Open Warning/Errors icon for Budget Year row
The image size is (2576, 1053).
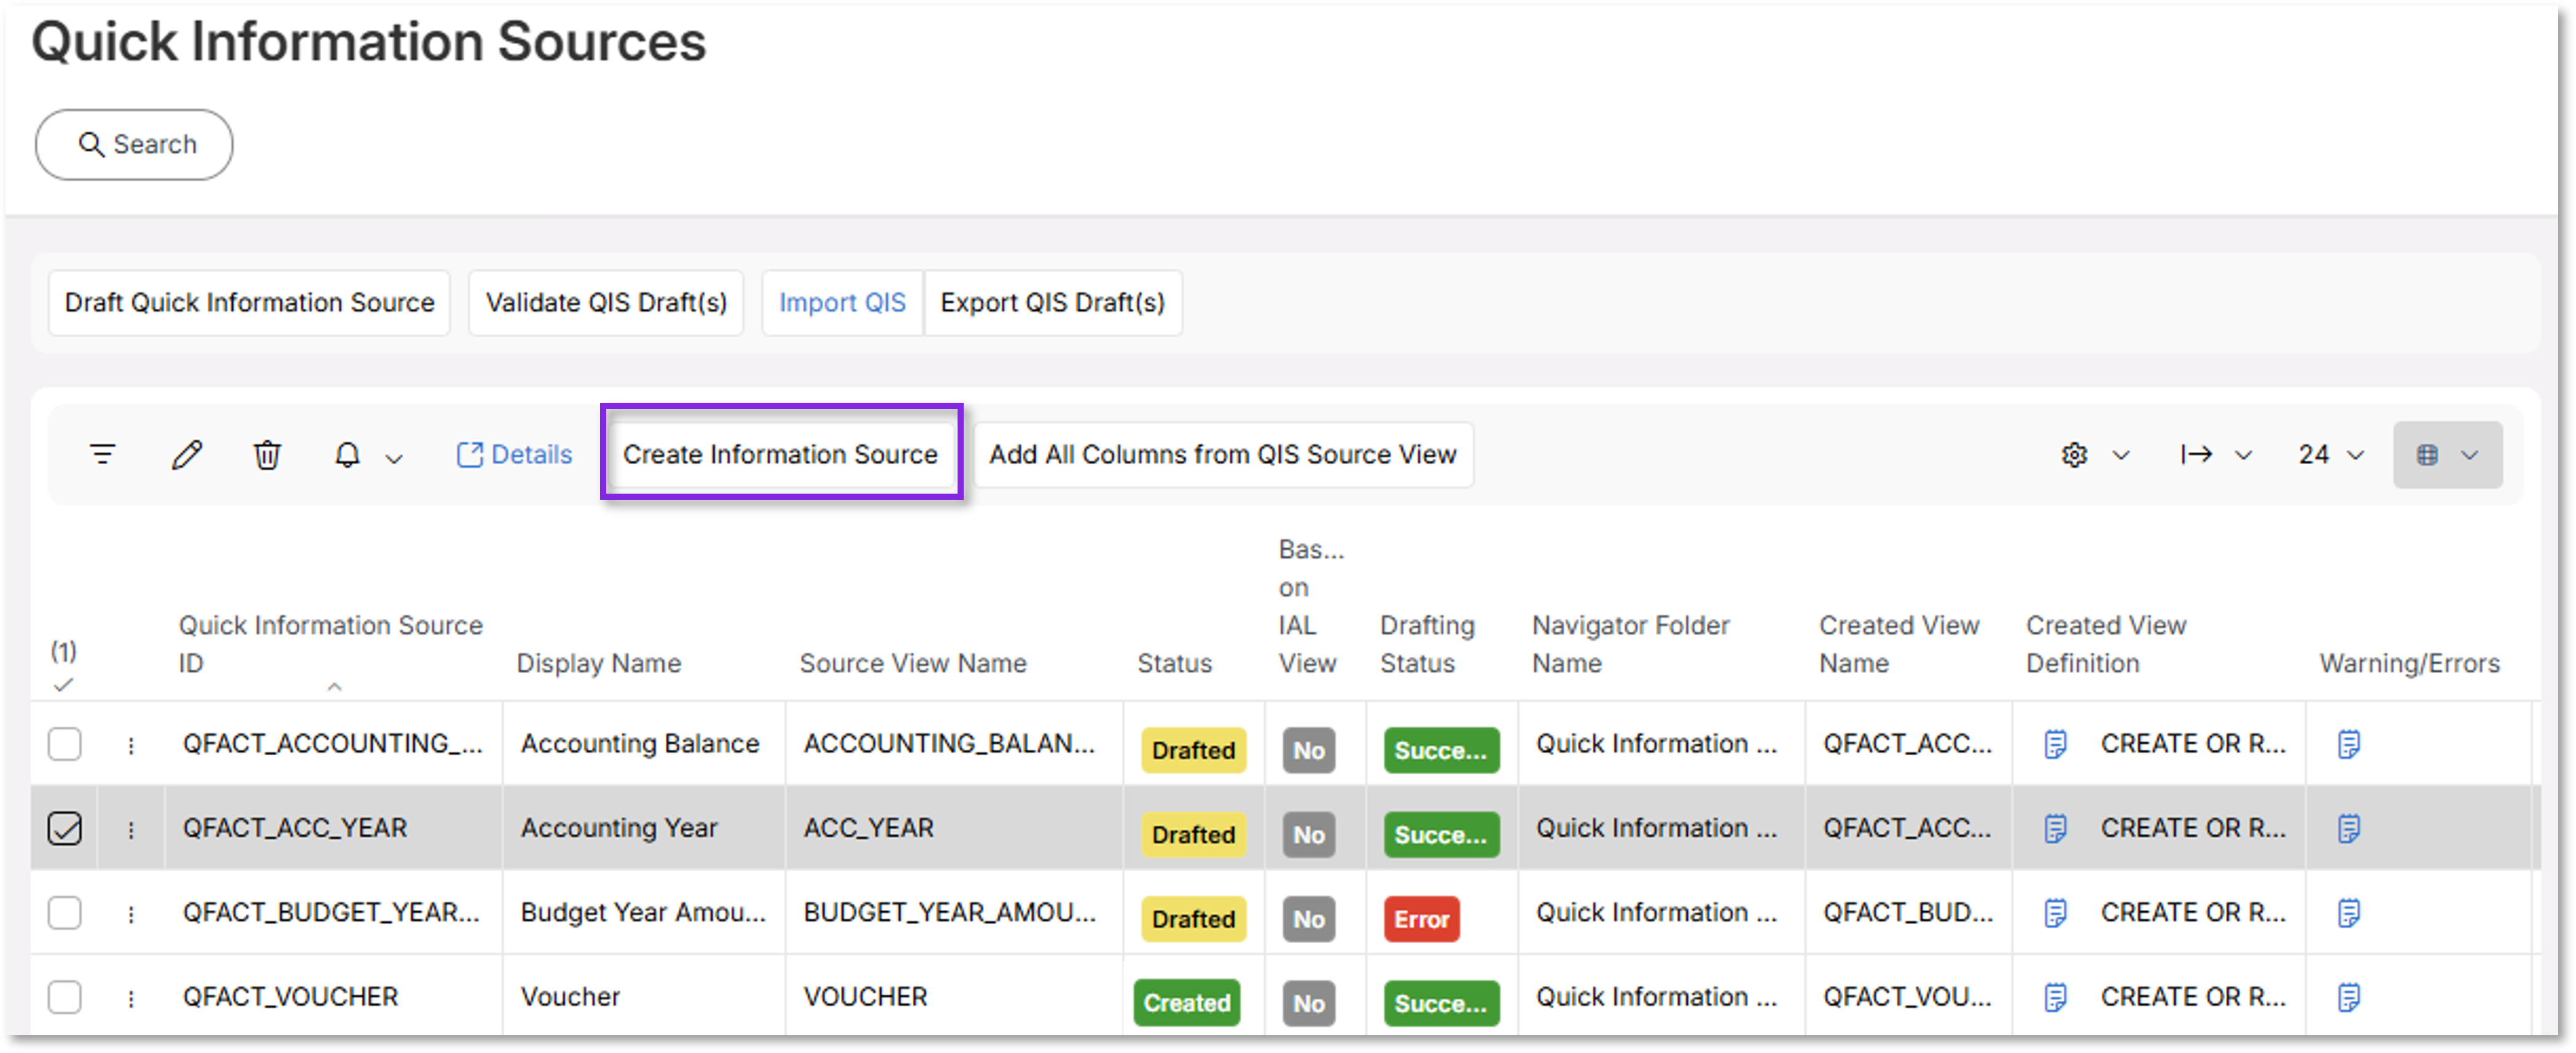(2348, 913)
